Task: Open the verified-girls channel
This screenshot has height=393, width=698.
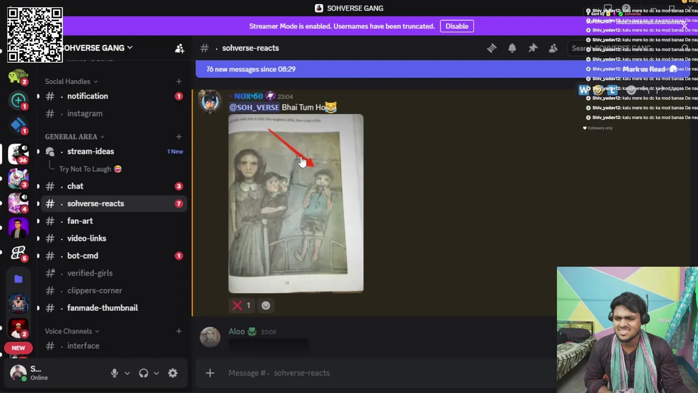Action: tap(114, 273)
